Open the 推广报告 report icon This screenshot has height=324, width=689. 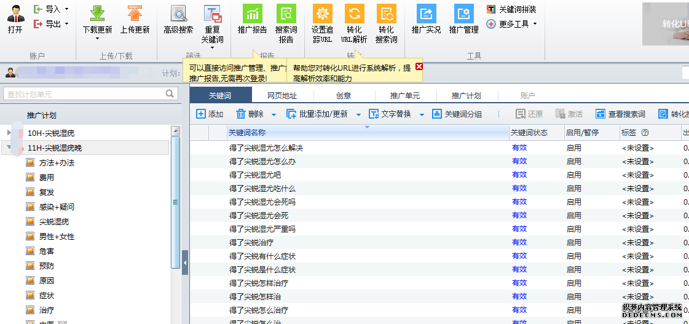pos(252,14)
